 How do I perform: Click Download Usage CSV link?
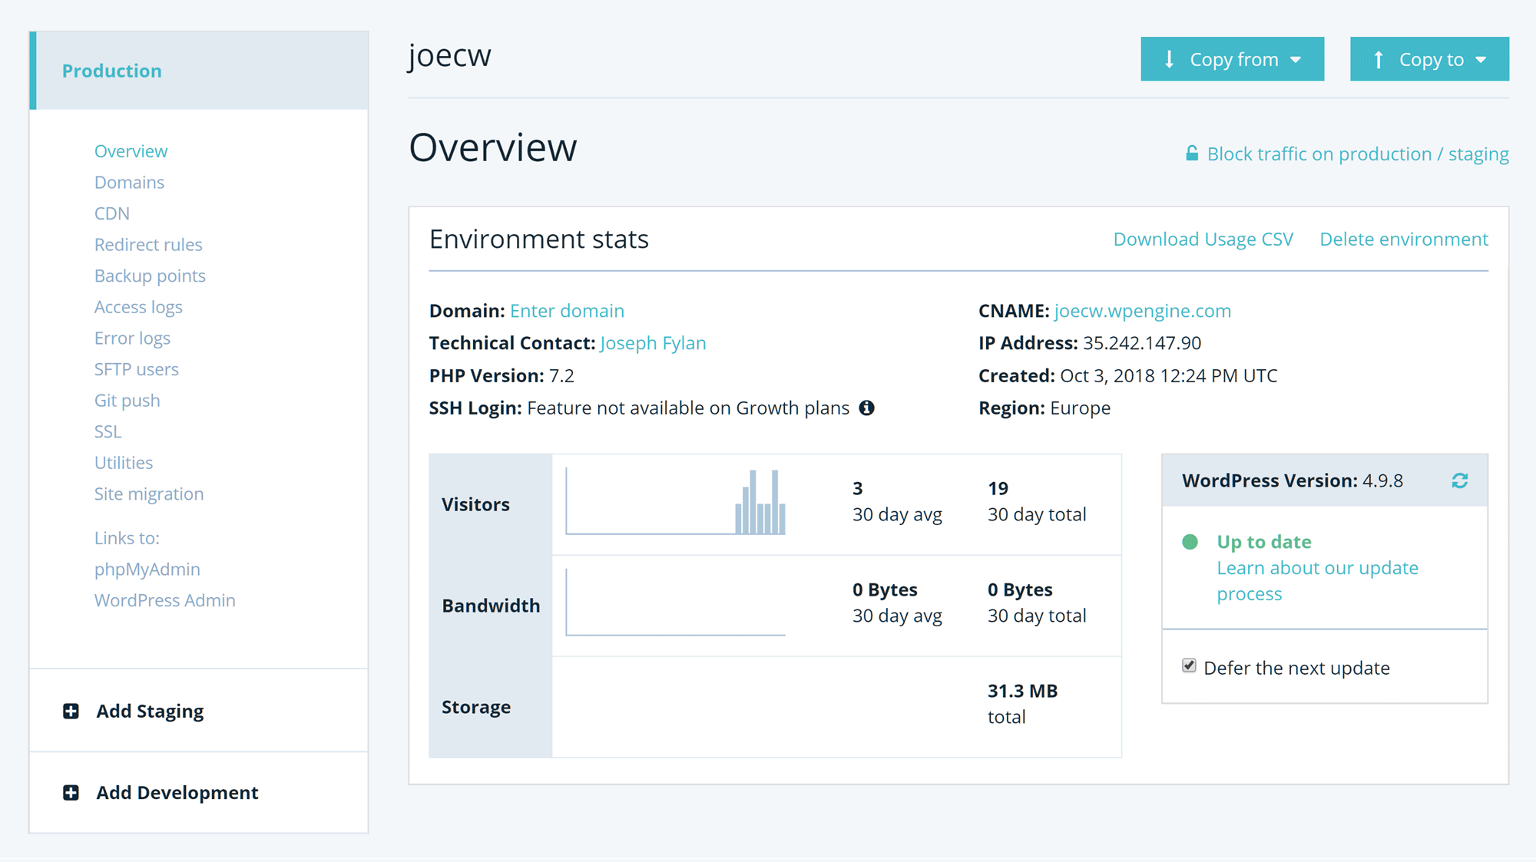point(1203,239)
